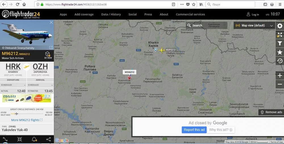Click the car credit advertisement banner
The width and height of the screenshot is (284, 144).
coord(27,98)
